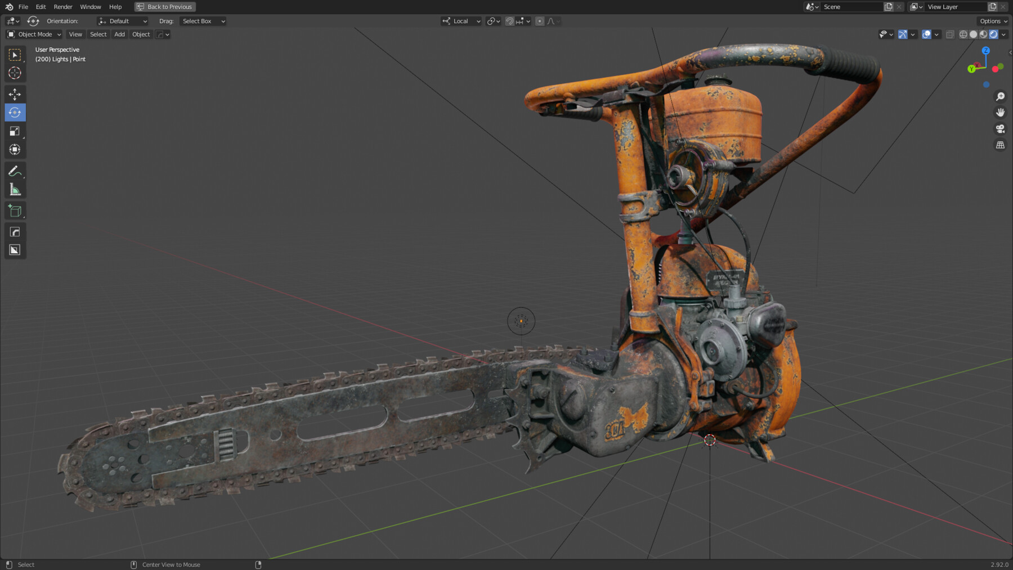Open the Select Box drag dropdown

(x=203, y=21)
